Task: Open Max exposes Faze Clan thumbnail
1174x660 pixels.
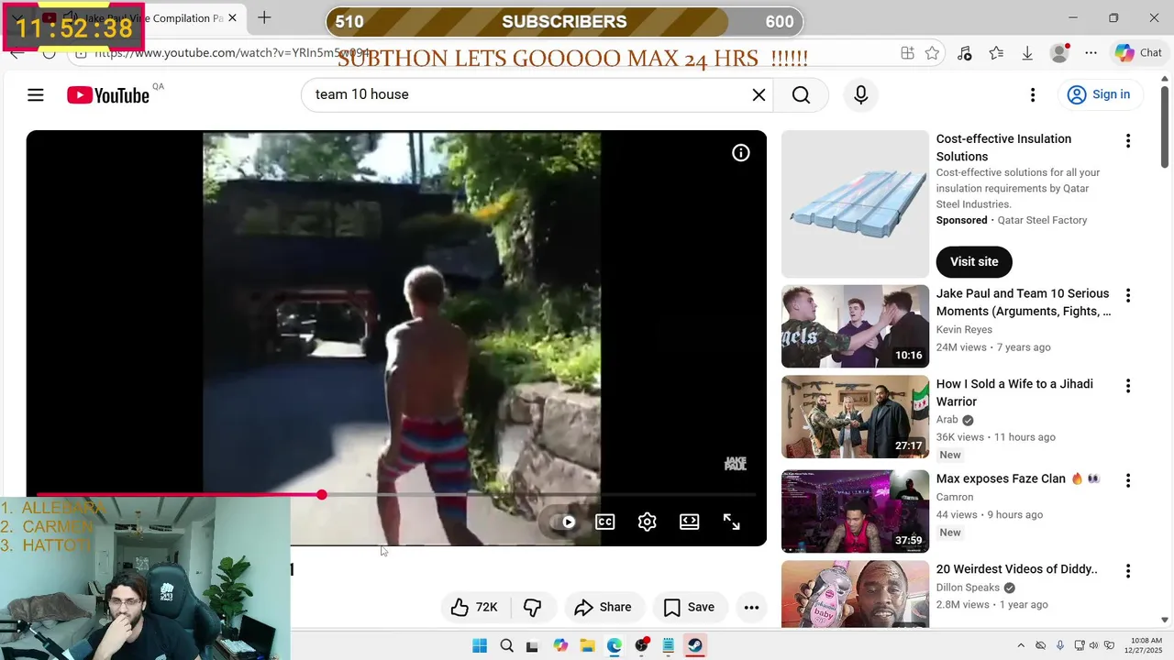Action: 855,511
